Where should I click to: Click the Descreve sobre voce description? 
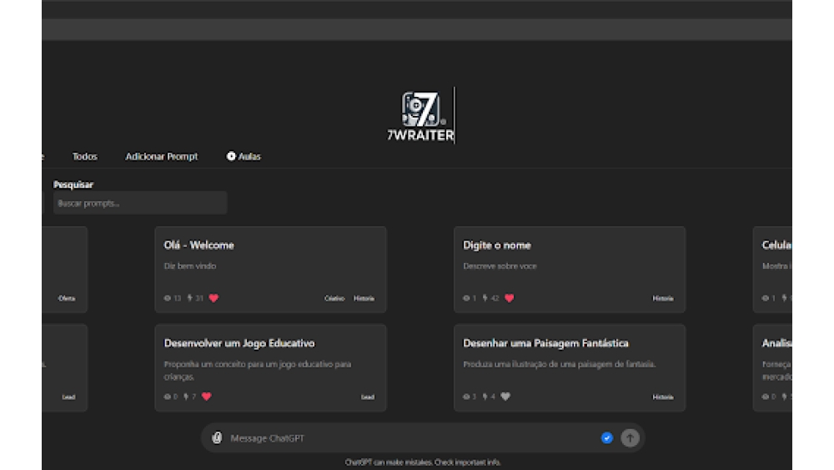pyautogui.click(x=500, y=266)
